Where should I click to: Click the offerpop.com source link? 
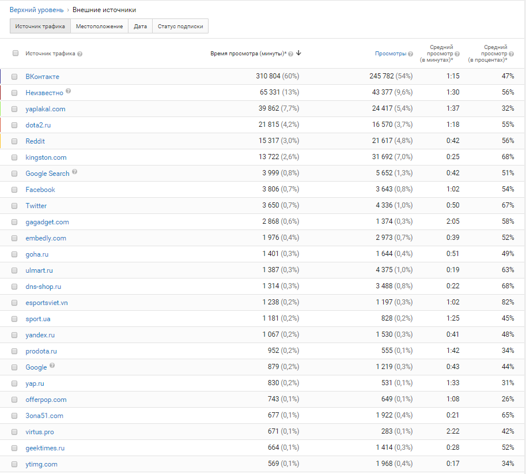coord(46,400)
